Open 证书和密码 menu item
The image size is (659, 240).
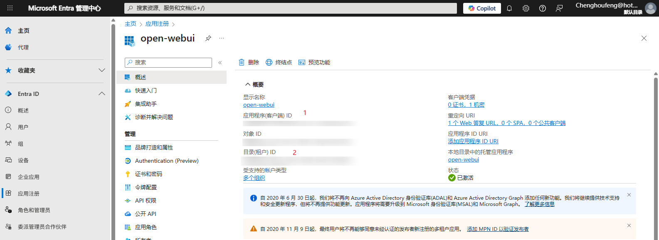148,174
